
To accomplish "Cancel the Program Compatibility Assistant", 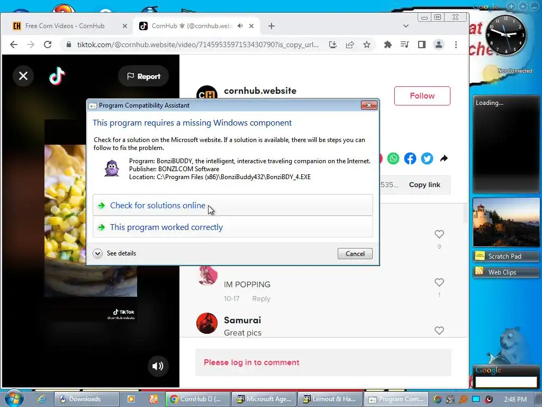I will pos(355,254).
